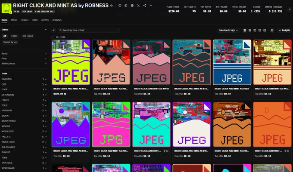The image size is (293, 172).
Task: Click the collection avatar JPEG logo
Action: pyautogui.click(x=6, y=8)
